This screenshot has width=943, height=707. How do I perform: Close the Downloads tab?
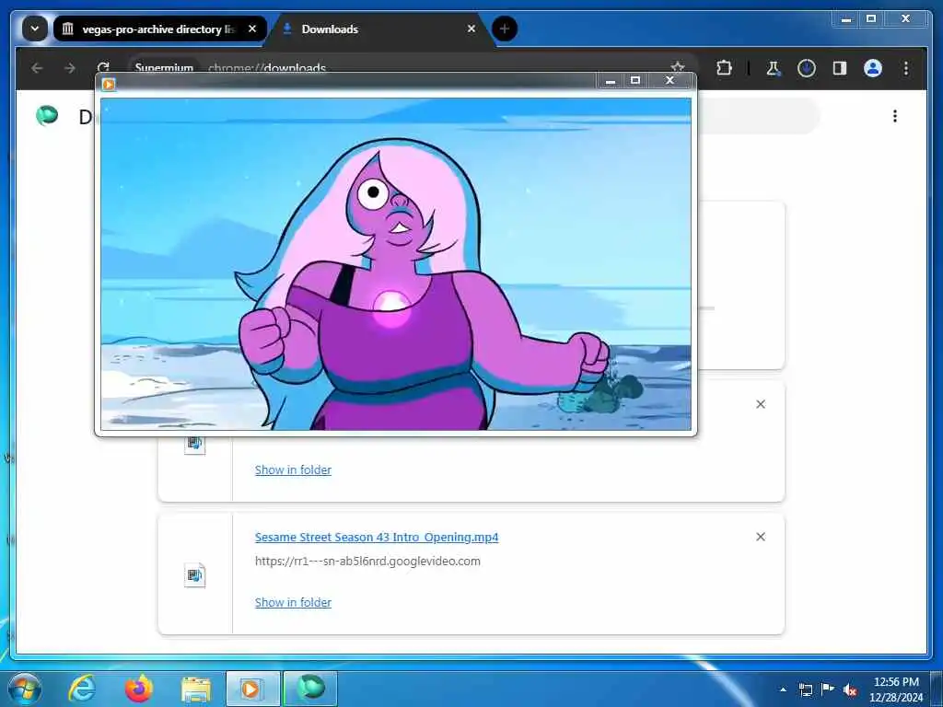471,29
